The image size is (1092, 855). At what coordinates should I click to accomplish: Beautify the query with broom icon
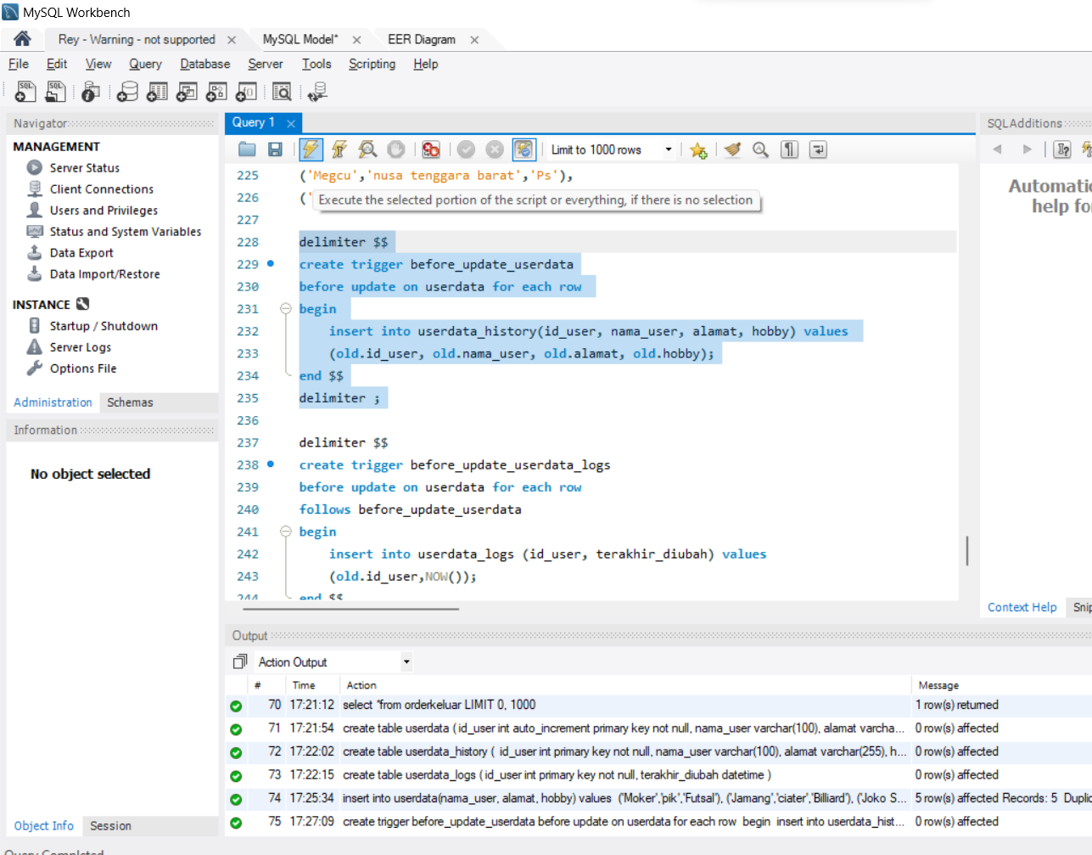tap(732, 149)
